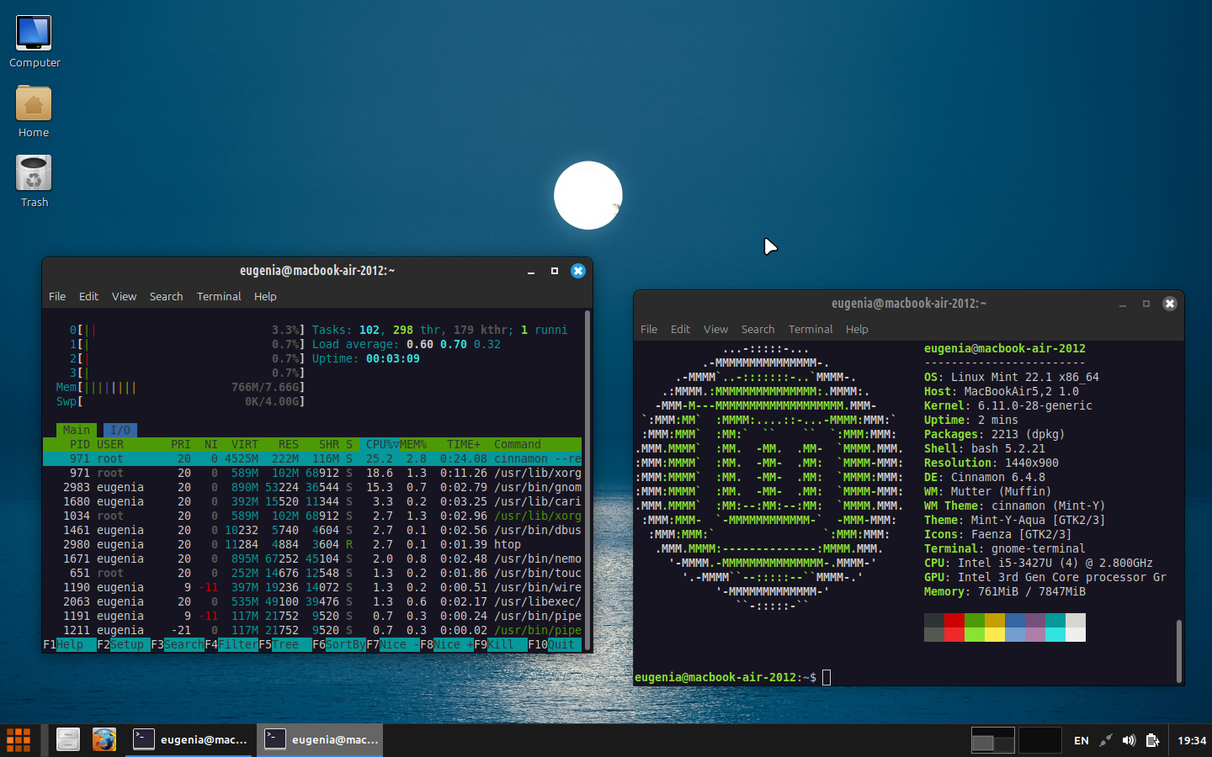Viewport: 1212px width, 757px height.
Task: Switch to the second, dark workspace
Action: point(1039,740)
